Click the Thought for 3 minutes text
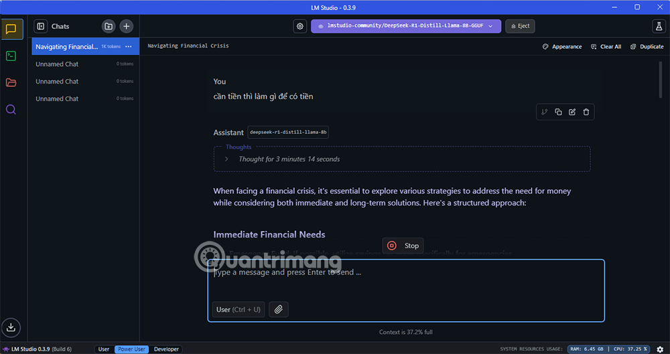670x354 pixels. pos(289,159)
